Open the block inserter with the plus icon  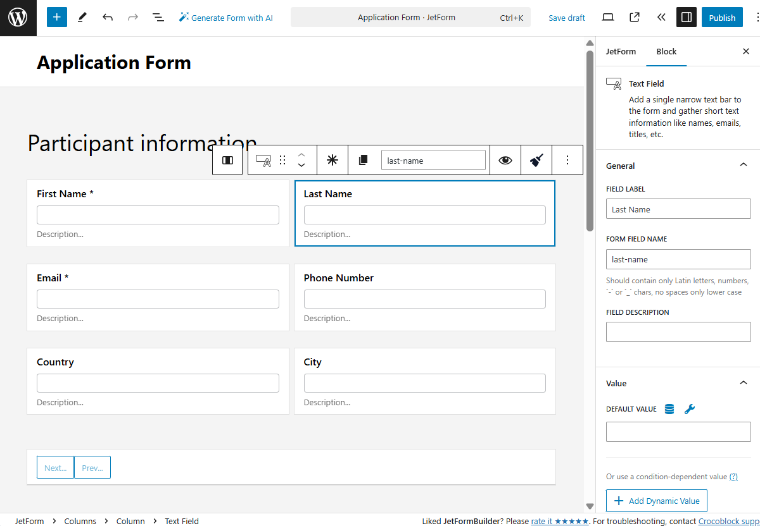point(56,17)
